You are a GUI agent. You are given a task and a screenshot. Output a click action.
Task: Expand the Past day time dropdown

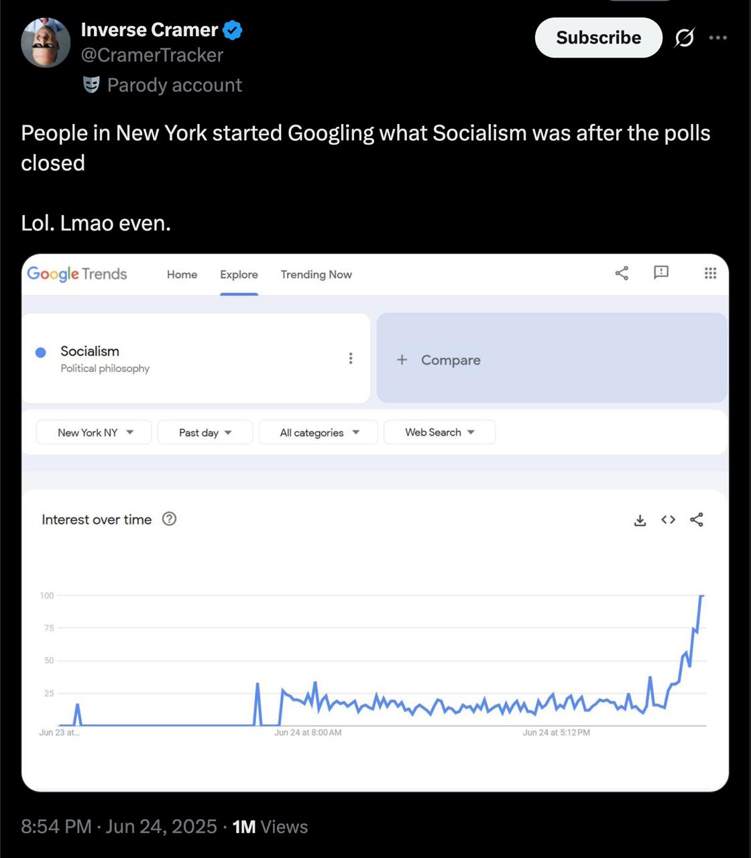[x=205, y=432]
